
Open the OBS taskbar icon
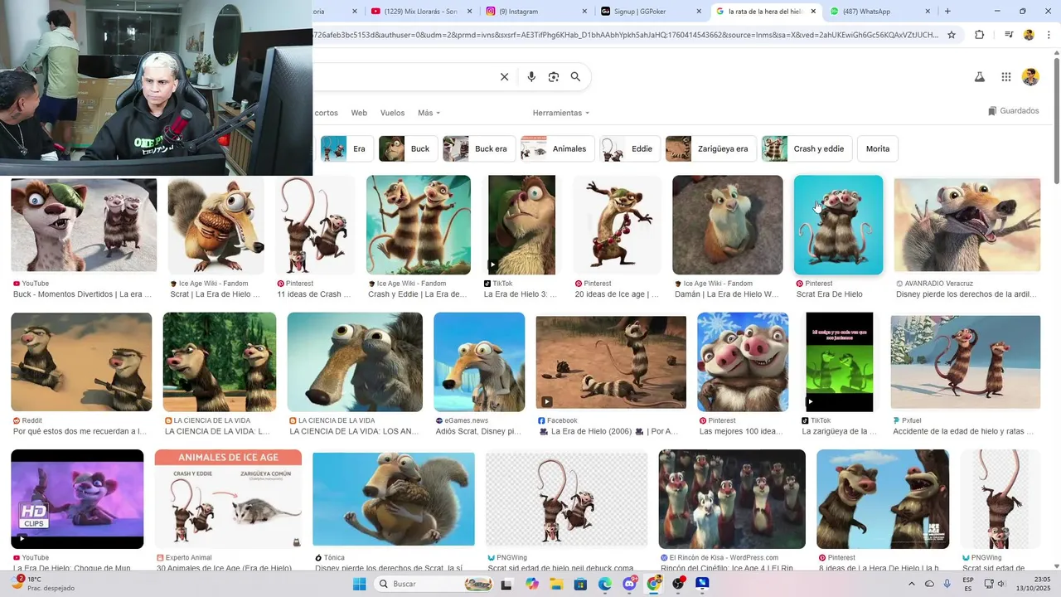point(679,584)
